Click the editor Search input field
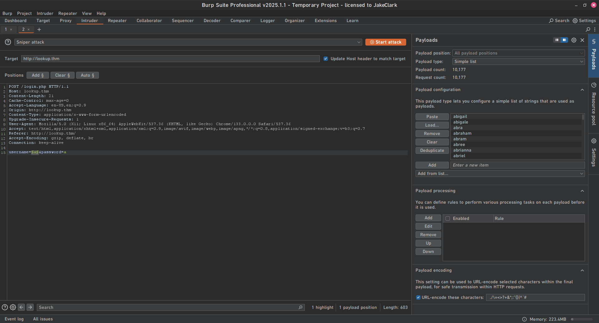This screenshot has width=599, height=323. click(170, 307)
